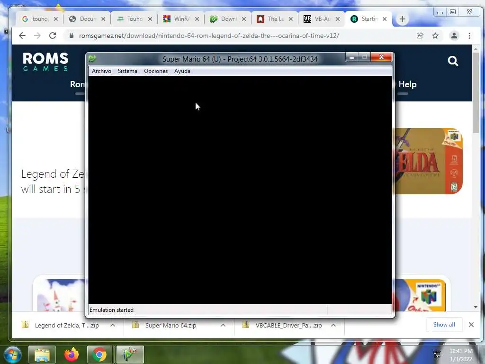Viewport: 485px width, 364px height.
Task: Click the Project64 title bar icon
Action: [x=92, y=58]
